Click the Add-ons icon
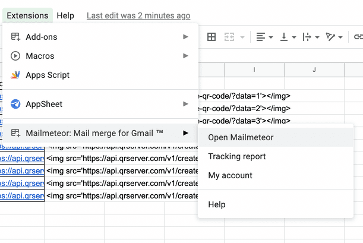The height and width of the screenshot is (243, 363). coord(15,37)
